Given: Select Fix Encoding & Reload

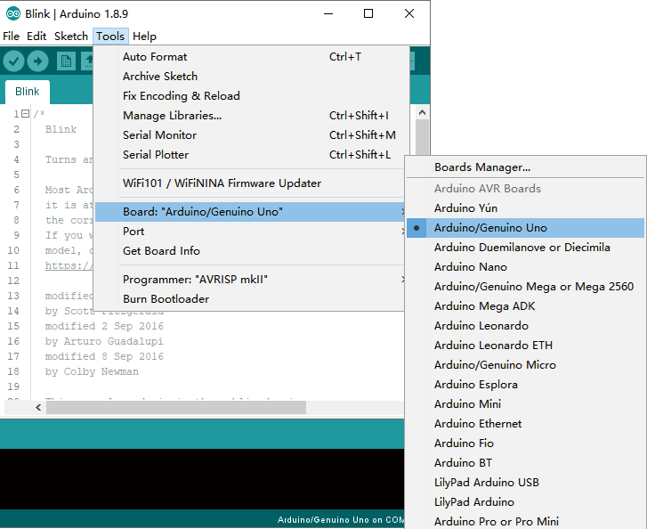Looking at the screenshot, I should coord(252,96).
